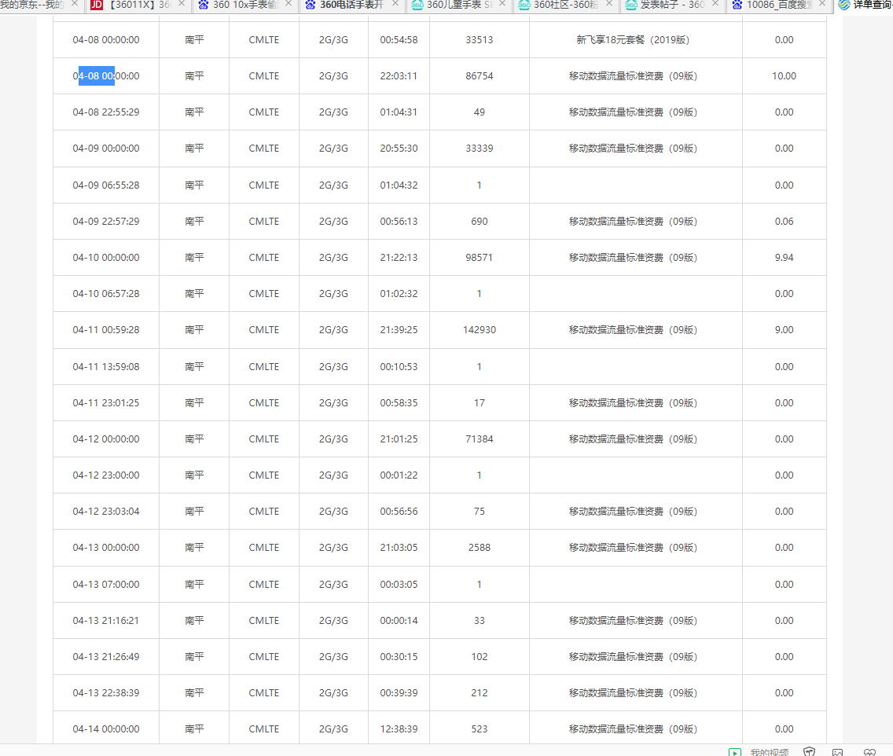Select the duration 00:58:35
893x756 pixels.
coord(399,402)
